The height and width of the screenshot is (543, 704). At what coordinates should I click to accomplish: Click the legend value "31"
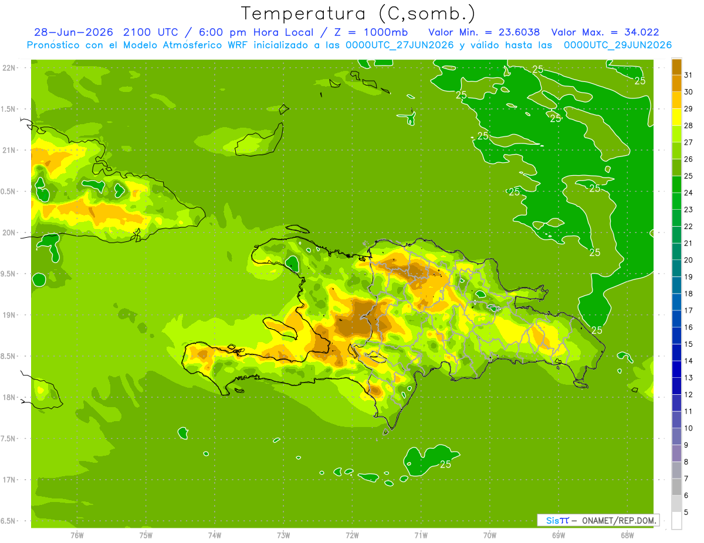tap(688, 75)
